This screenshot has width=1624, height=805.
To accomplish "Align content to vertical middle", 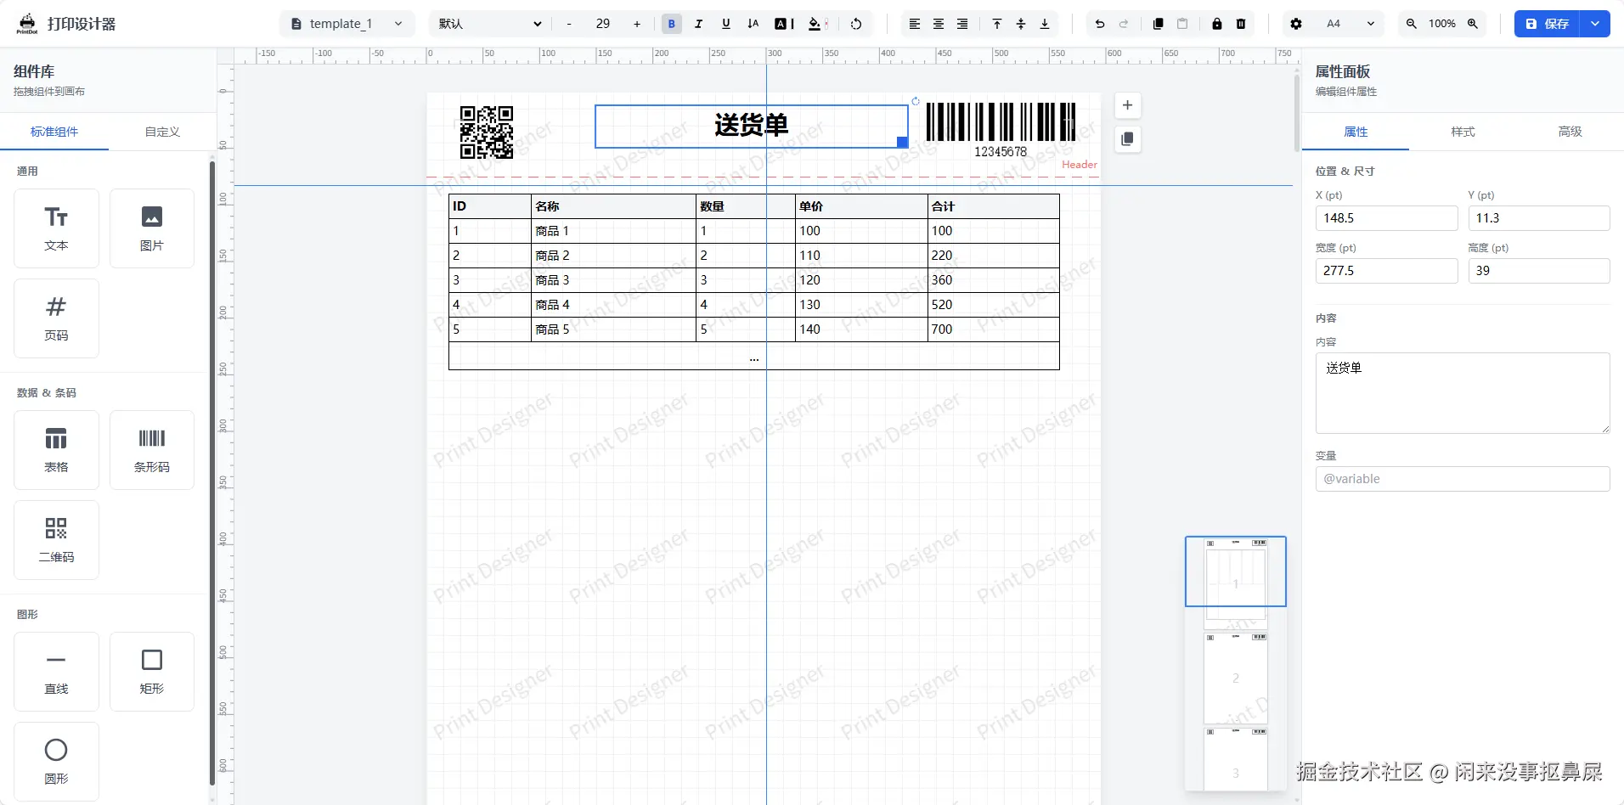I will click(x=1021, y=24).
